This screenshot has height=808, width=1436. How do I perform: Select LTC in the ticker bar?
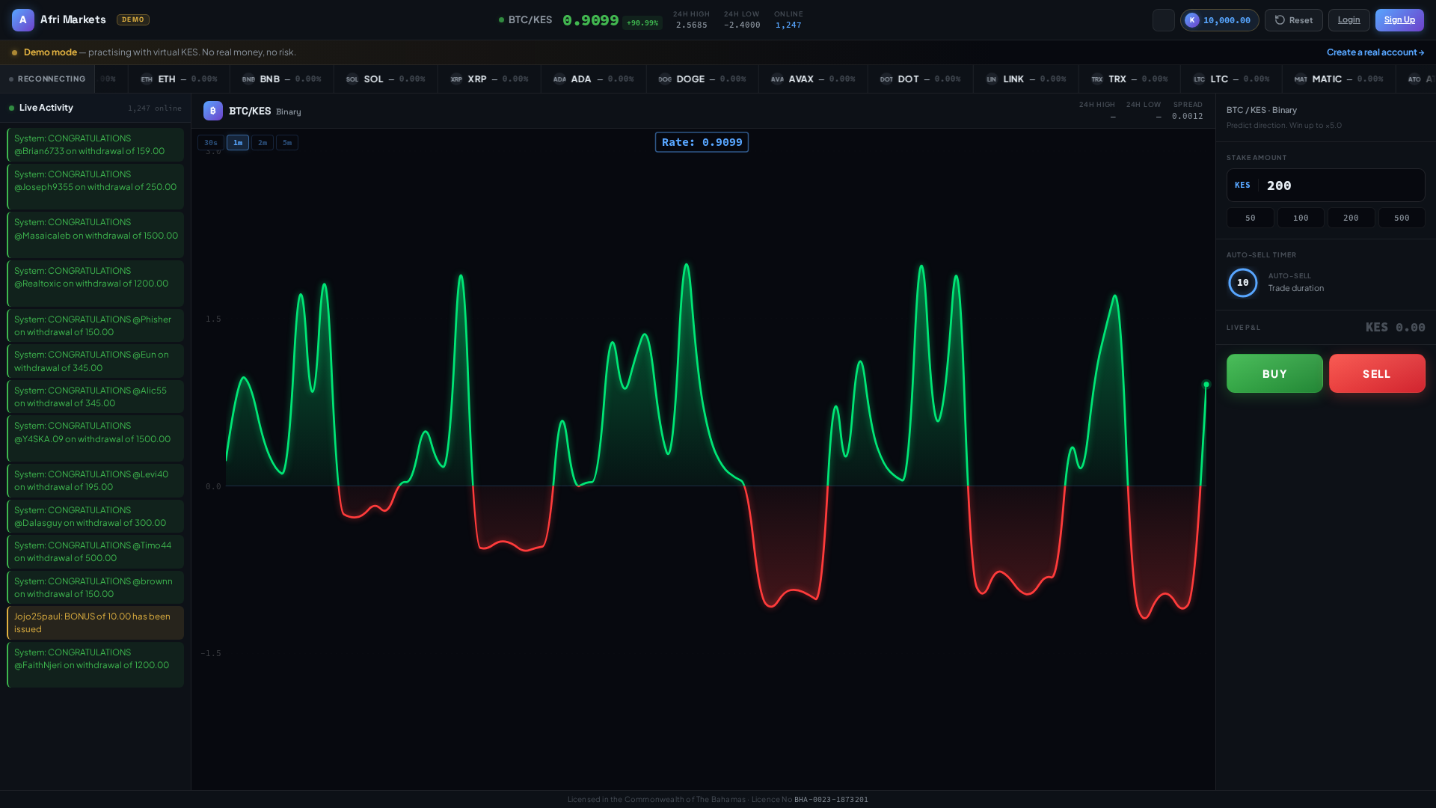(x=1231, y=79)
